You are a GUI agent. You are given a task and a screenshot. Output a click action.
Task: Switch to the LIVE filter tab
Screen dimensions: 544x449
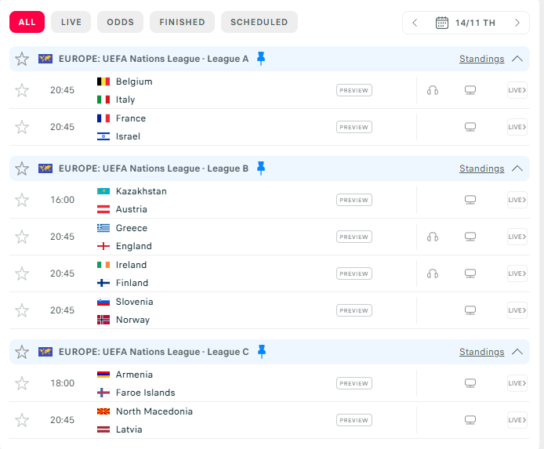point(71,22)
